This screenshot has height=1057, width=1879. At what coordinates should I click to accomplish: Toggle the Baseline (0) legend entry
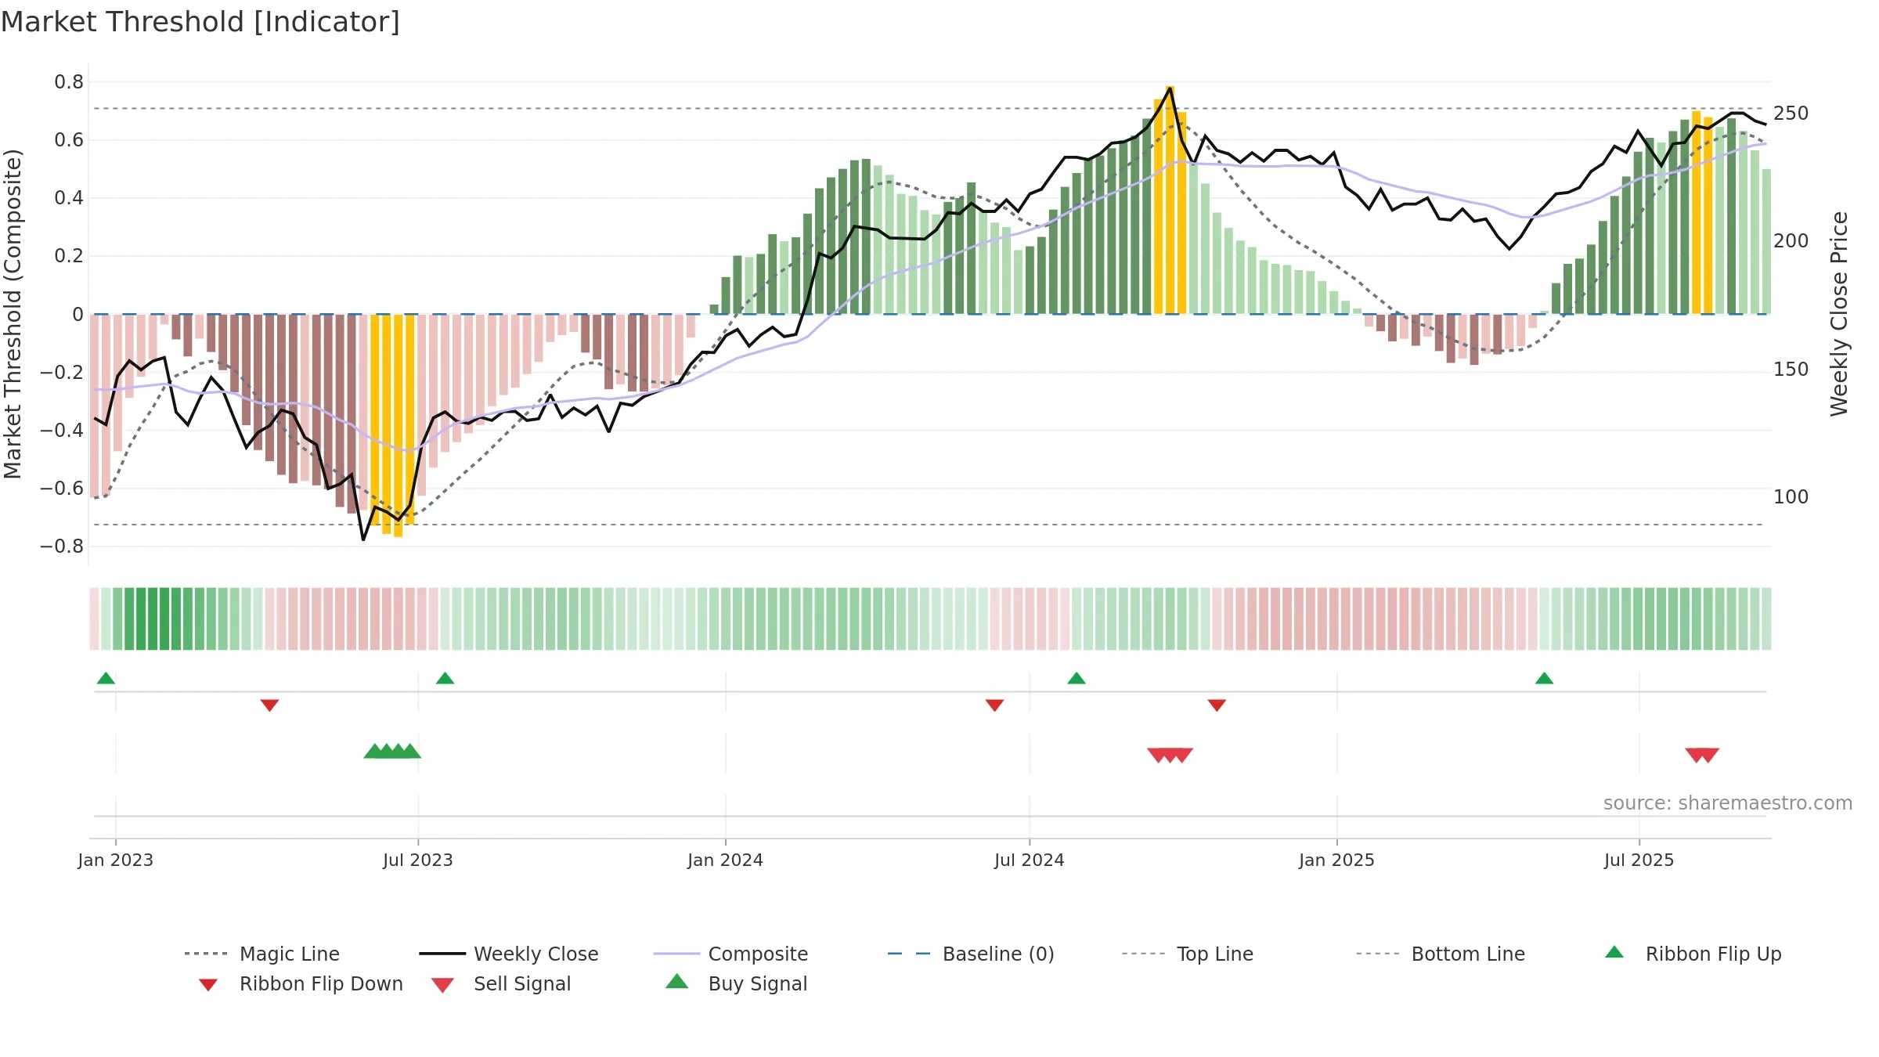coord(971,954)
